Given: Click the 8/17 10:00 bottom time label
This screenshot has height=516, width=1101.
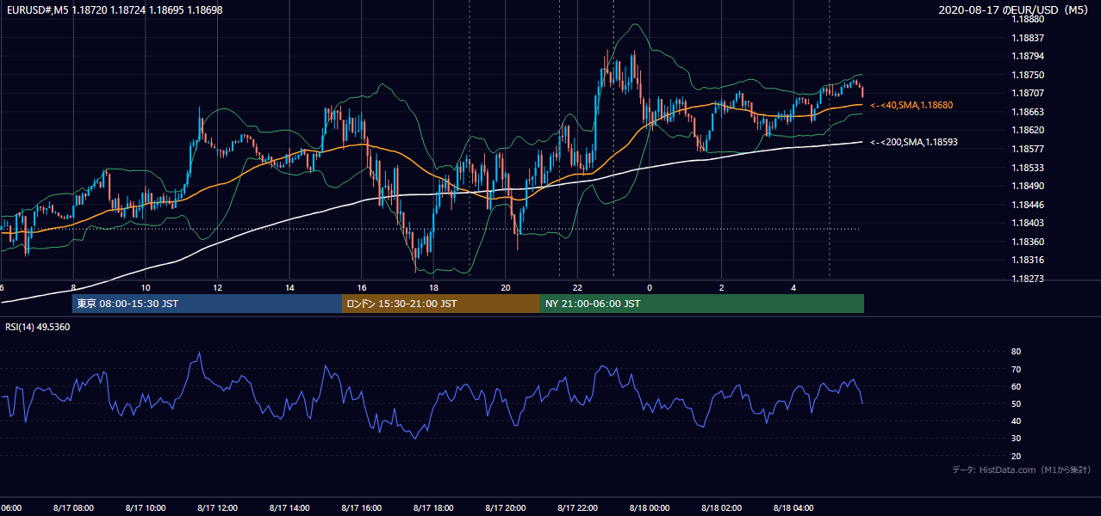Looking at the screenshot, I should (x=145, y=507).
